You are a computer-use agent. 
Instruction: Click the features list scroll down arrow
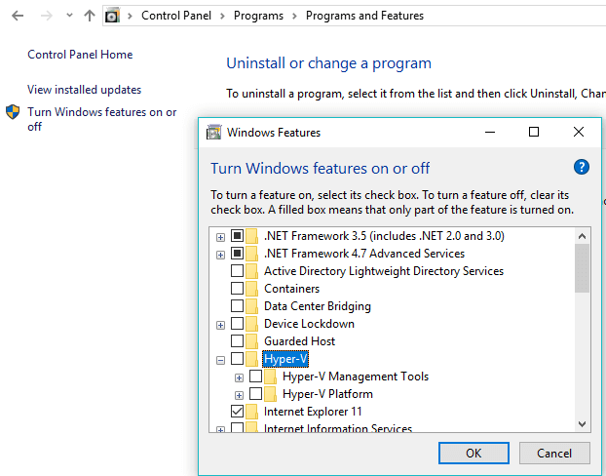coord(582,423)
